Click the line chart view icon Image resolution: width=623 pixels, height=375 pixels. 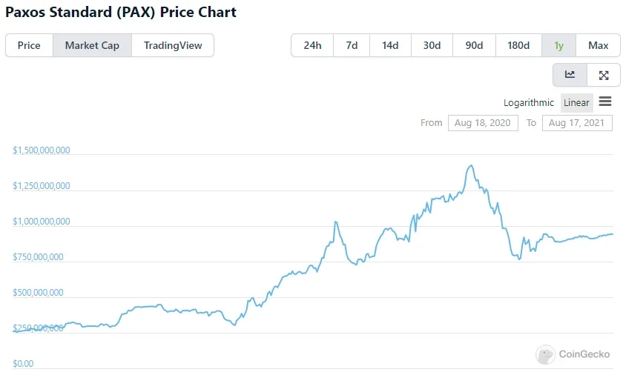(x=570, y=75)
